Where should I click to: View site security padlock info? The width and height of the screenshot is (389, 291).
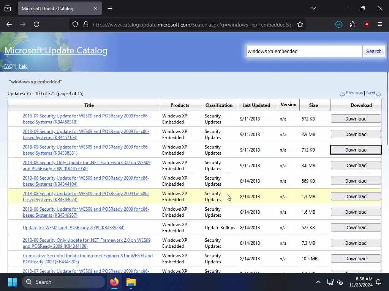pos(86,25)
